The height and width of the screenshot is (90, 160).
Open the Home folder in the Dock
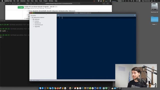112,88
